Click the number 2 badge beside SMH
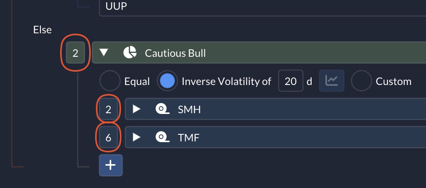The width and height of the screenshot is (426, 188). pos(108,109)
